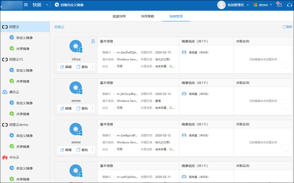Click the 快照 title in top bar
The width and height of the screenshot is (294, 183).
coord(37,5)
